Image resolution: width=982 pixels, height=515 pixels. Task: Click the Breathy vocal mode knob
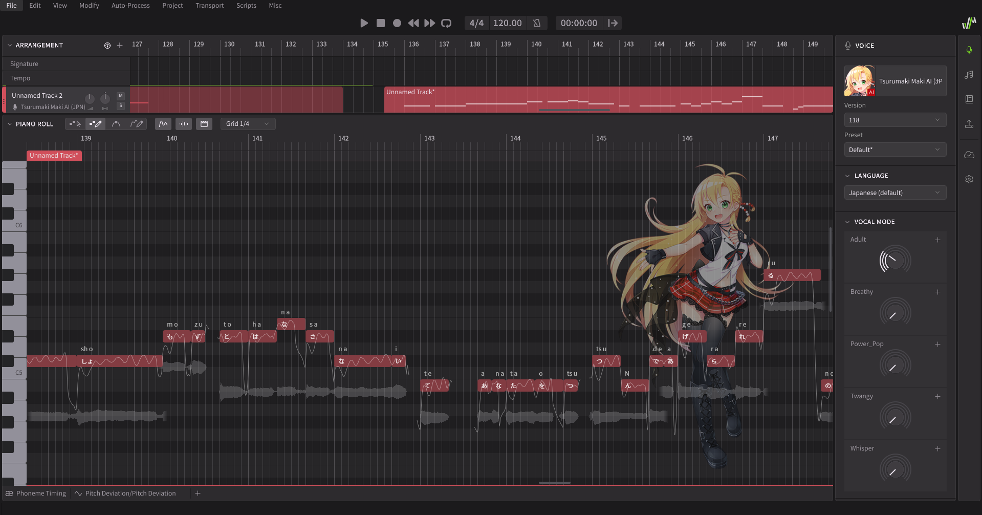click(895, 312)
